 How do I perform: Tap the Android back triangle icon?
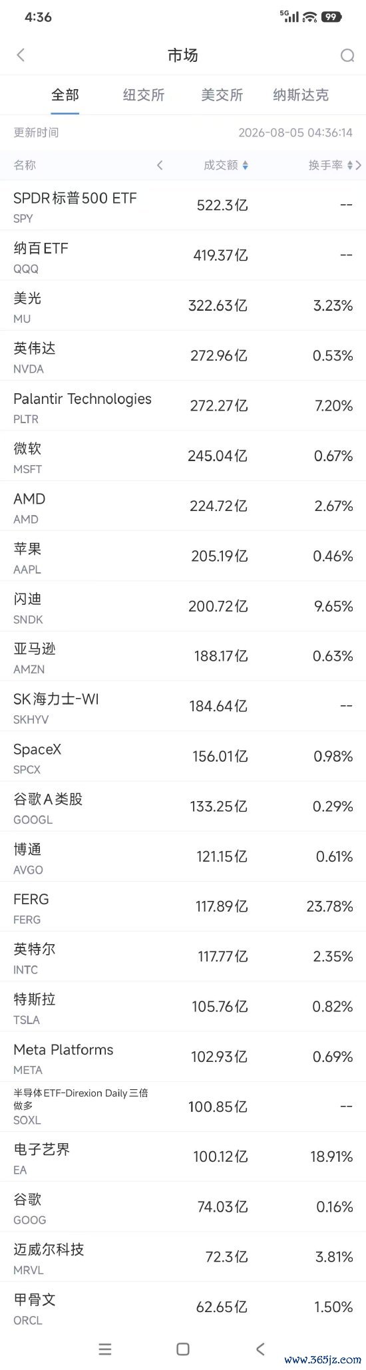point(260,1349)
